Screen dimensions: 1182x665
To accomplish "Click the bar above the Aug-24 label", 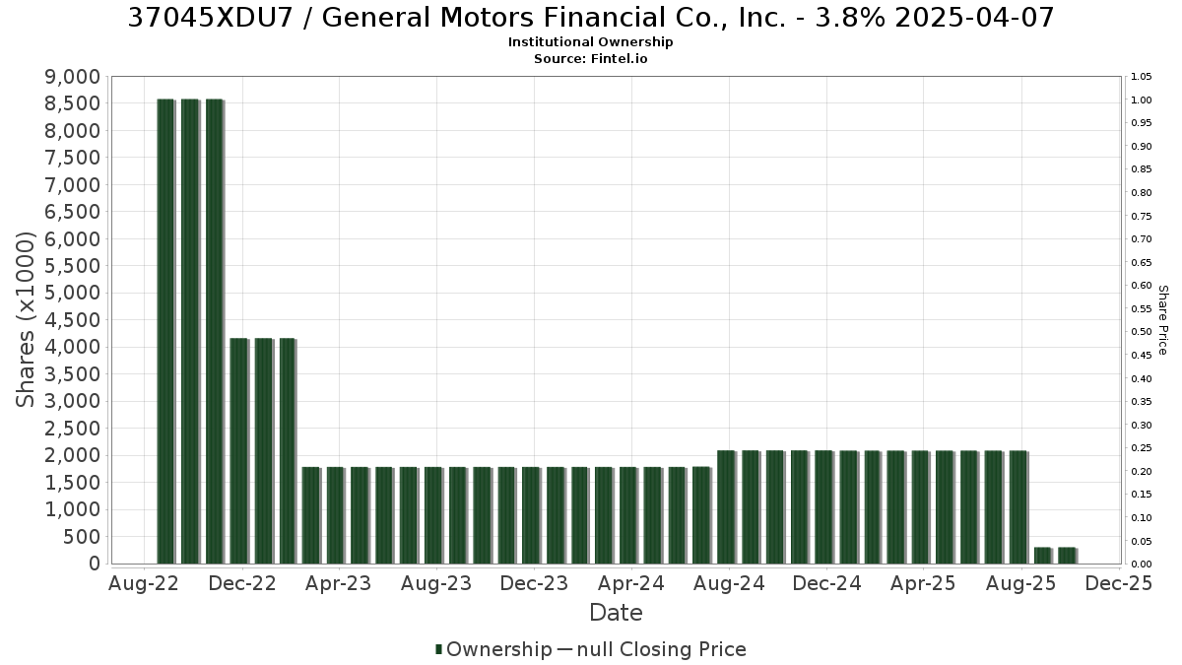I will [x=726, y=507].
